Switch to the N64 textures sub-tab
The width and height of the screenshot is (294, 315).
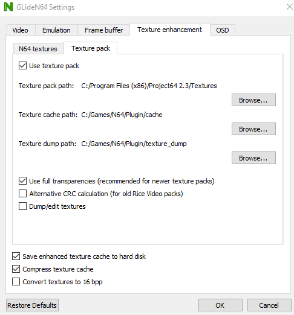tap(38, 49)
